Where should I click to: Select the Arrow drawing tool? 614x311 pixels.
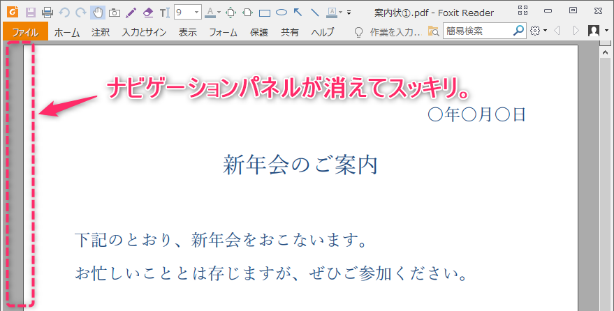(x=298, y=13)
